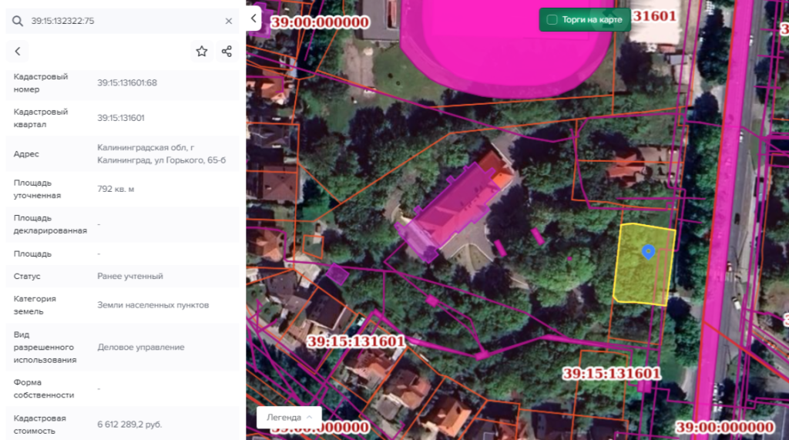Go back using the panel's left arrow
Viewport: 789px width, 440px height.
click(18, 52)
